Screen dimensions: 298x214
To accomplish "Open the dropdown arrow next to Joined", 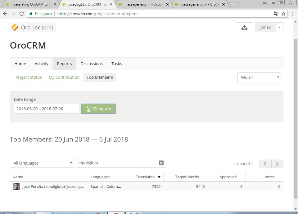I will point(280,27).
